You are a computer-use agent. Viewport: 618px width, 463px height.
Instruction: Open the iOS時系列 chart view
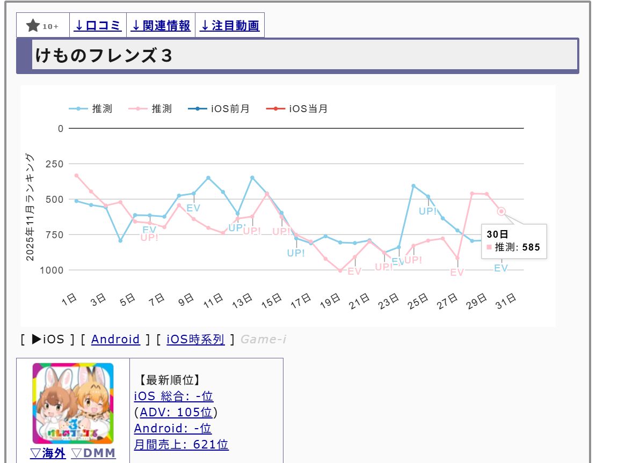195,339
